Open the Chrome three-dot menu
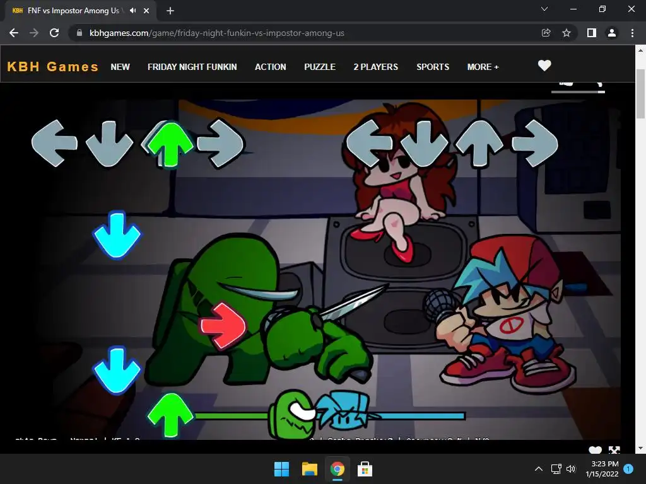The image size is (646, 484). coord(632,33)
